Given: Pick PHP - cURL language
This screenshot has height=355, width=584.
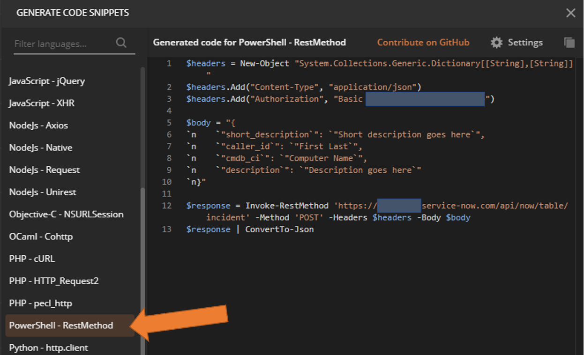Looking at the screenshot, I should point(32,259).
